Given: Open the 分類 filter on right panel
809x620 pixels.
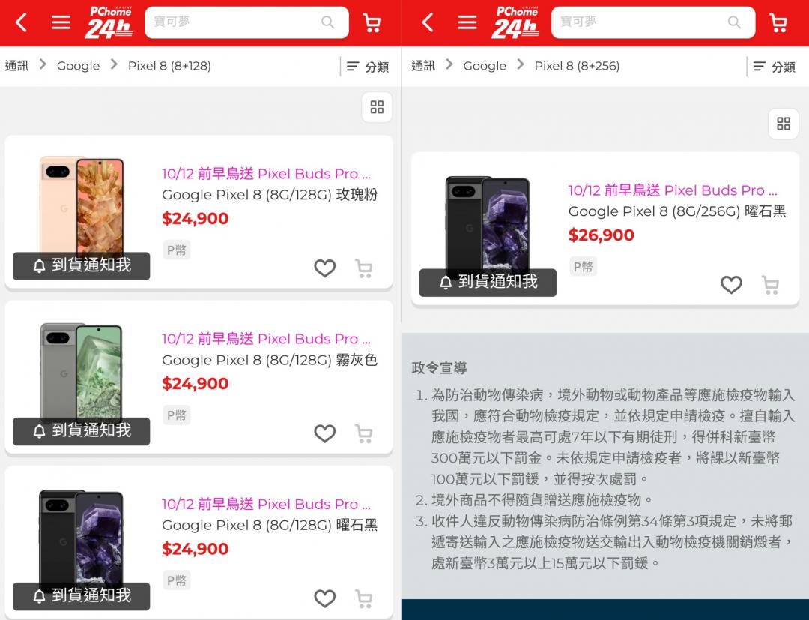Looking at the screenshot, I should [x=774, y=67].
